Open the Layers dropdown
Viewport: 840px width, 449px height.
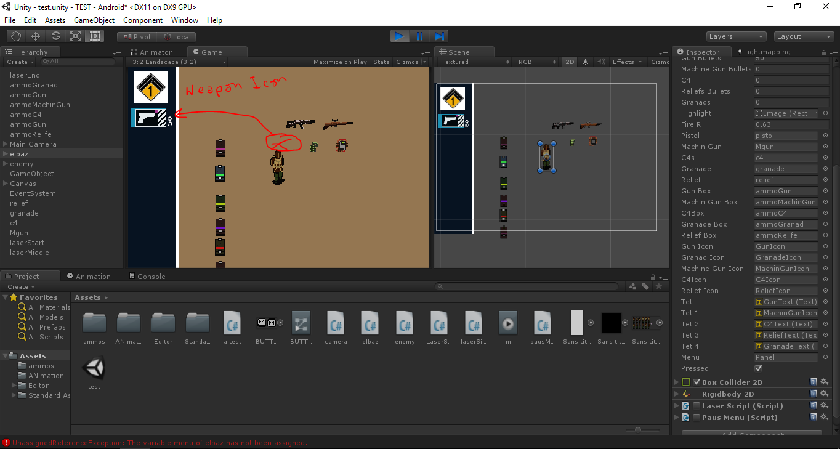tap(736, 36)
